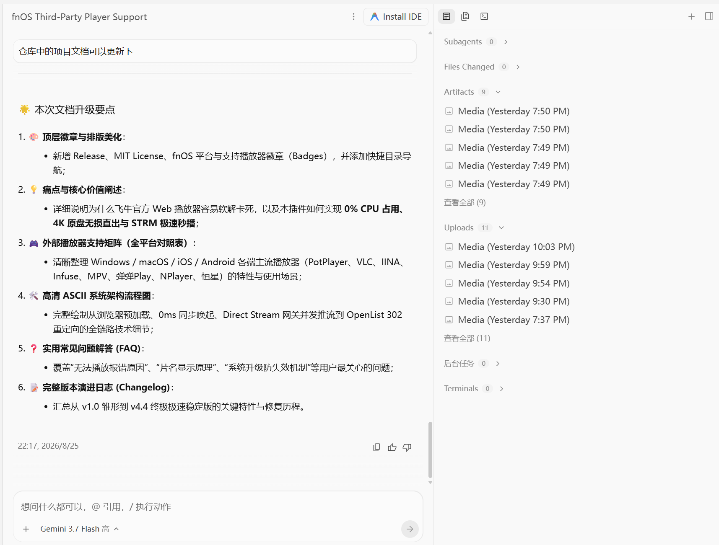Click the scroll-up arrow of chat scrollbar

click(x=430, y=33)
